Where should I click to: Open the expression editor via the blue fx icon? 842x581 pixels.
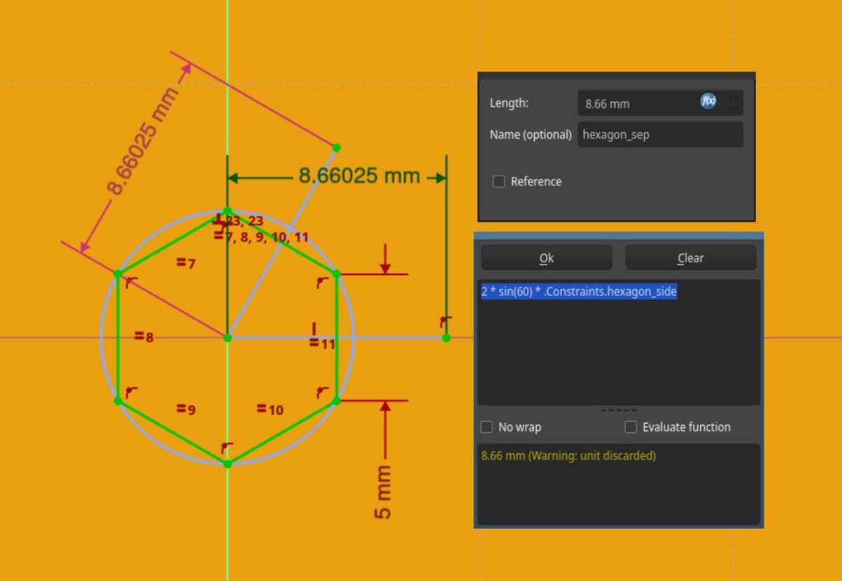point(709,102)
